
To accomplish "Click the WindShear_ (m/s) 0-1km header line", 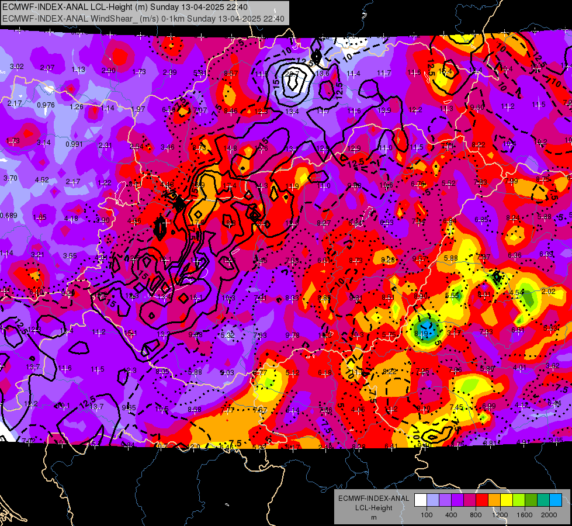I will pyautogui.click(x=143, y=19).
